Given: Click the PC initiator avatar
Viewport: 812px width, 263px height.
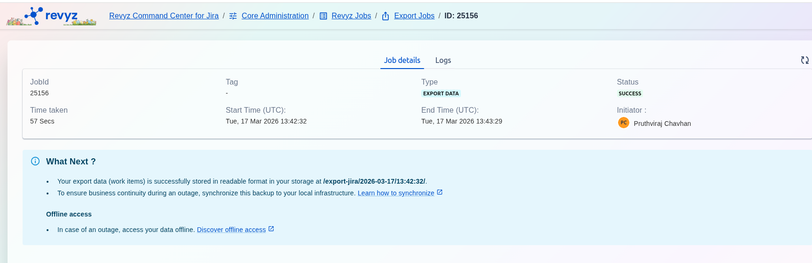Looking at the screenshot, I should click(623, 123).
